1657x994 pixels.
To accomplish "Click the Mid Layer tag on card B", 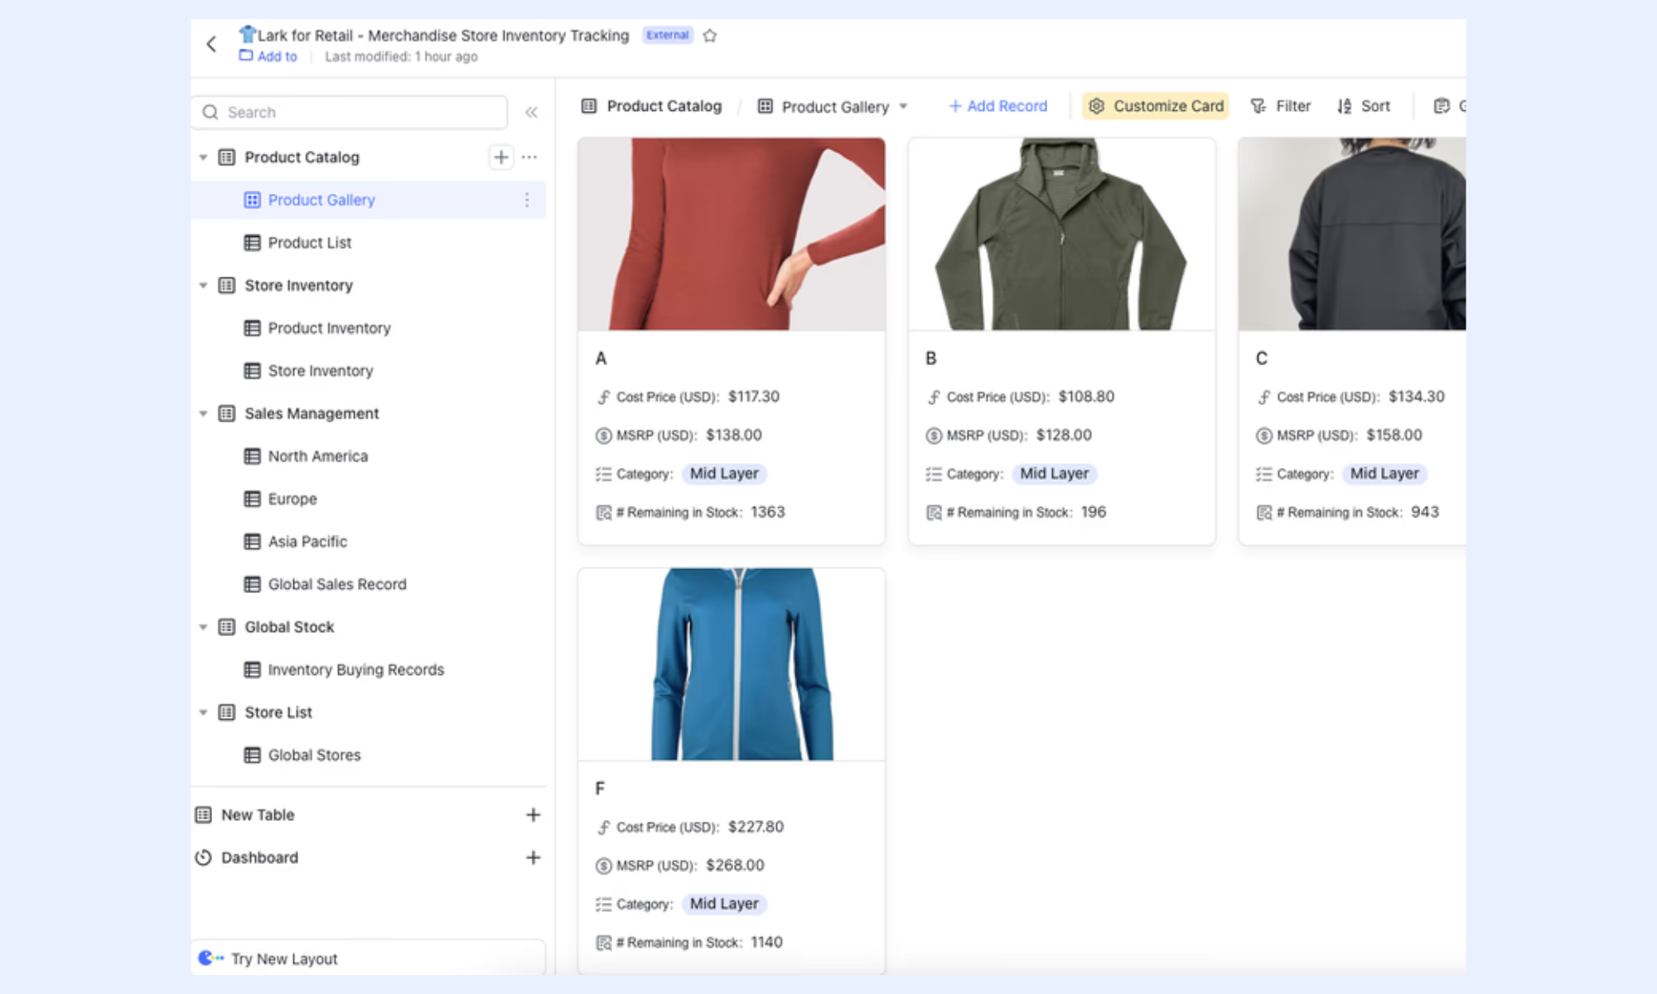I will [x=1054, y=474].
